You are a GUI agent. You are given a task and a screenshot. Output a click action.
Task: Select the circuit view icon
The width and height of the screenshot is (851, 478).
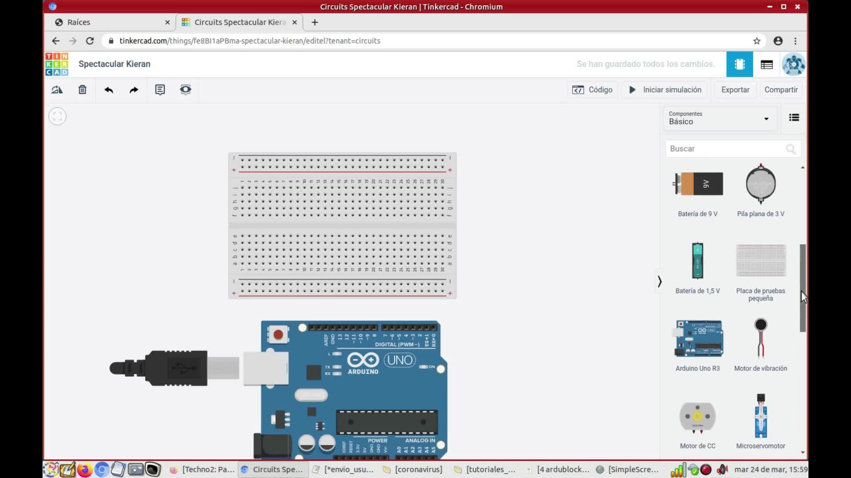(x=739, y=65)
